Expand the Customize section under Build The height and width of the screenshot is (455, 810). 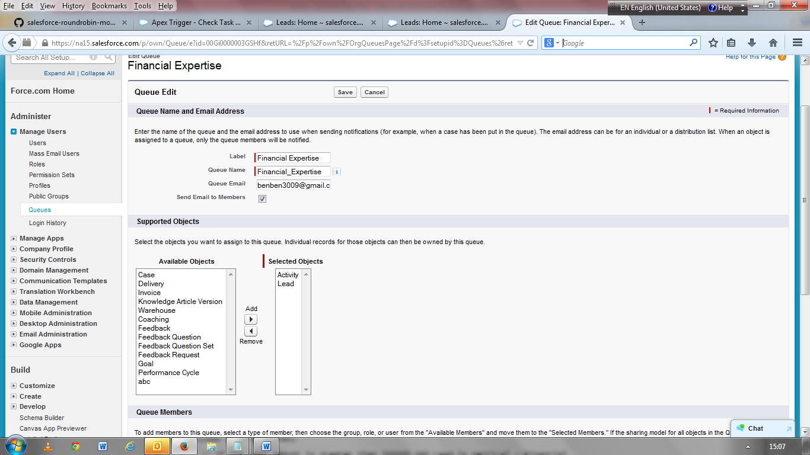[x=14, y=386]
